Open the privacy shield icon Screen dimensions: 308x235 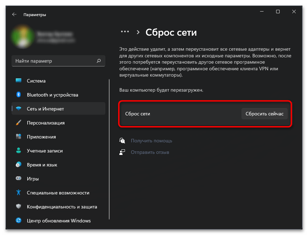point(19,207)
